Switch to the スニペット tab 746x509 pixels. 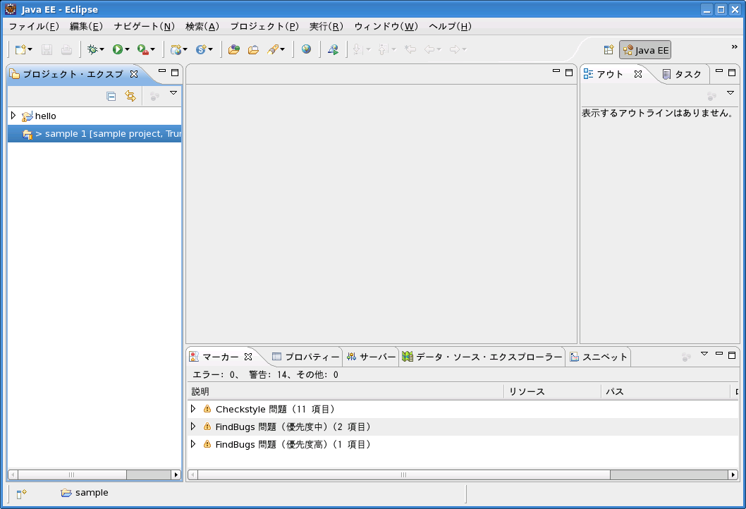599,357
